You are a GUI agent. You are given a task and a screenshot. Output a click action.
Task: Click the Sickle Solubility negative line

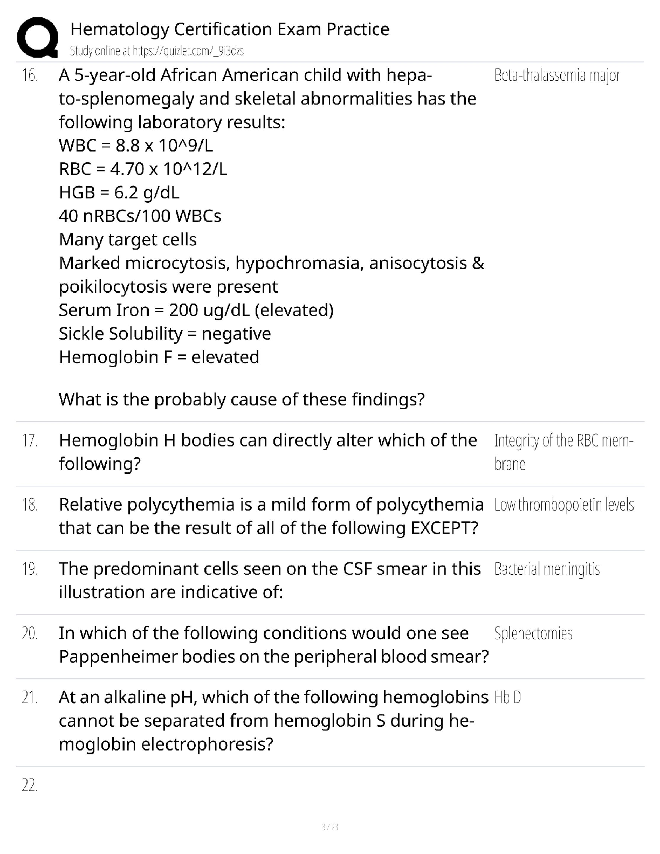click(165, 333)
